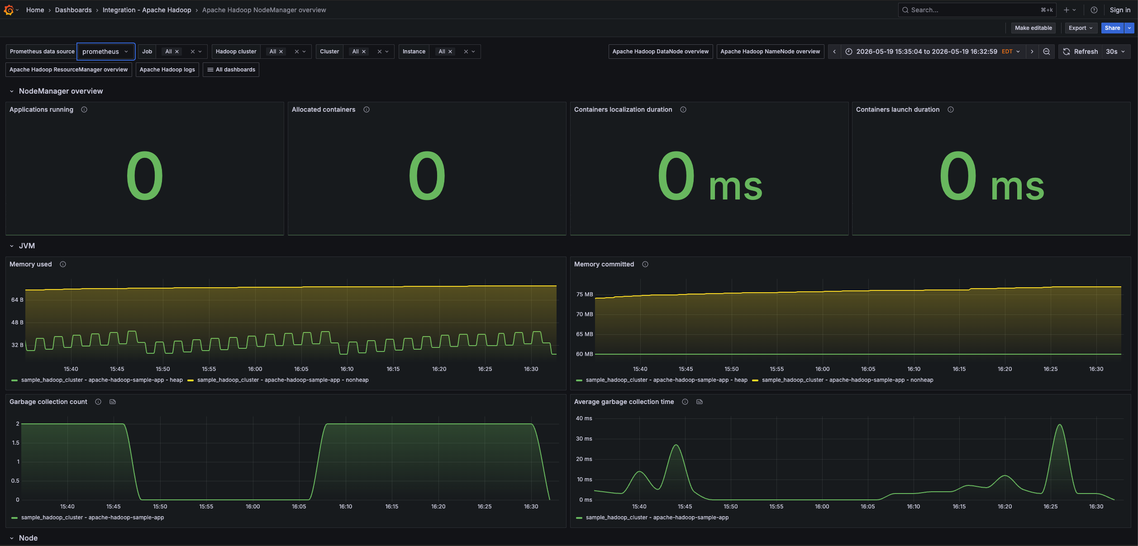Clear the Hadoop cluster filter
The height and width of the screenshot is (546, 1138).
pos(296,52)
